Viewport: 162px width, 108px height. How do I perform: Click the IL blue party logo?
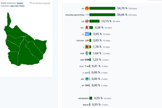(x=87, y=34)
